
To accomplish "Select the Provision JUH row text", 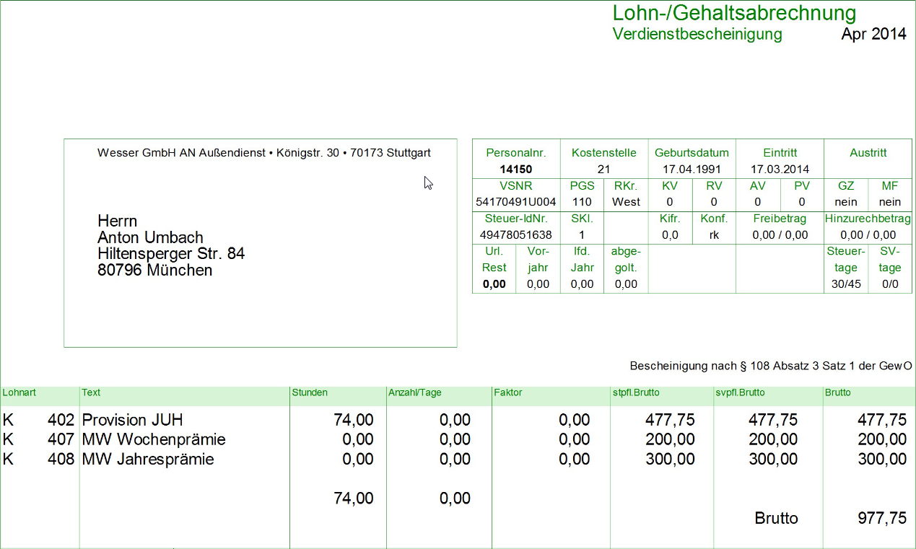I will pos(133,420).
